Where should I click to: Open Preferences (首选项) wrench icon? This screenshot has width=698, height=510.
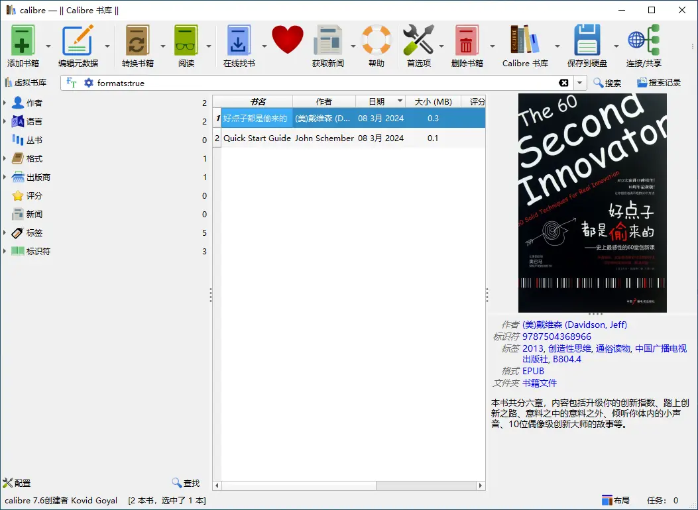click(x=418, y=41)
